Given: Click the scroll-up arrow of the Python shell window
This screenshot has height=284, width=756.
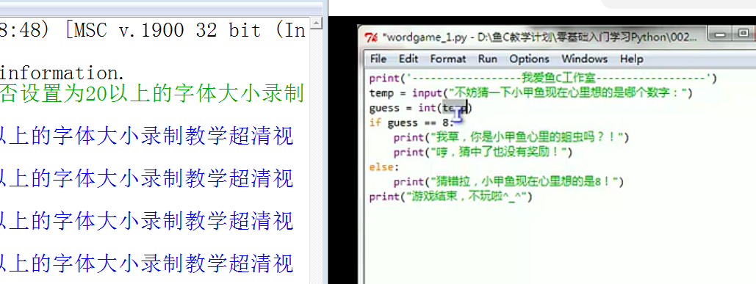Looking at the screenshot, I should (316, 23).
